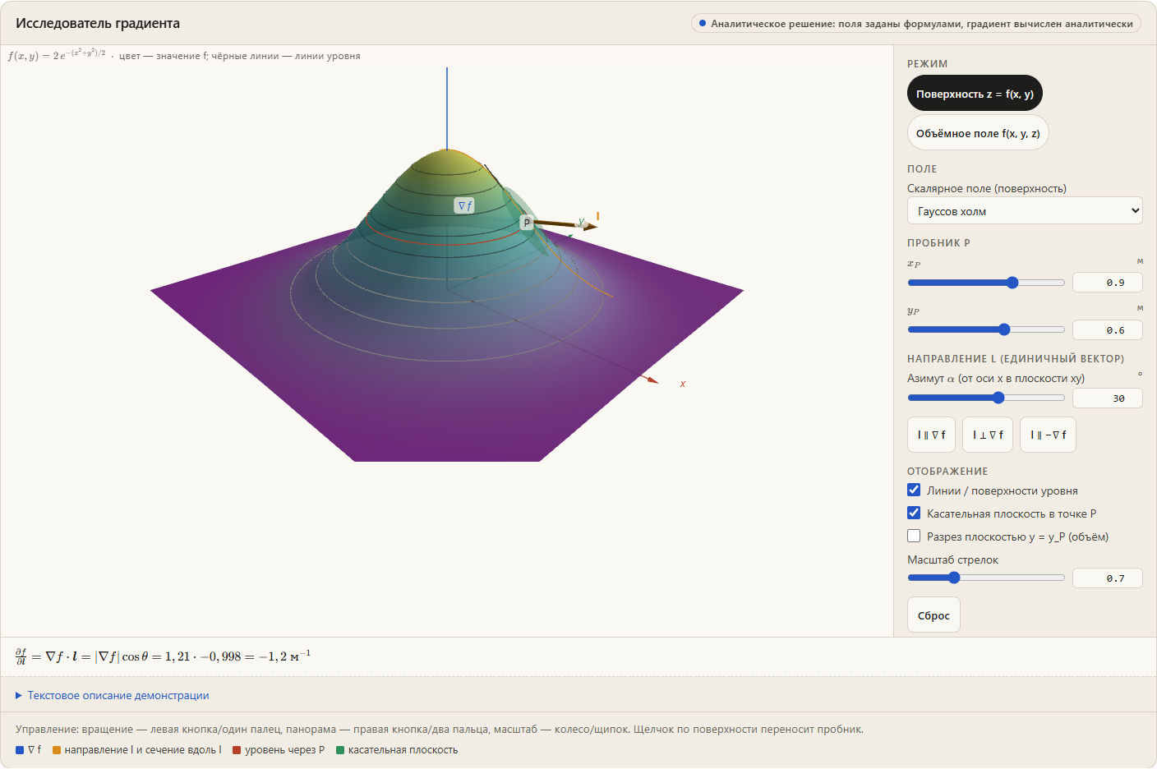Adjust the x_P probe slider
This screenshot has width=1157, height=769.
tap(986, 283)
